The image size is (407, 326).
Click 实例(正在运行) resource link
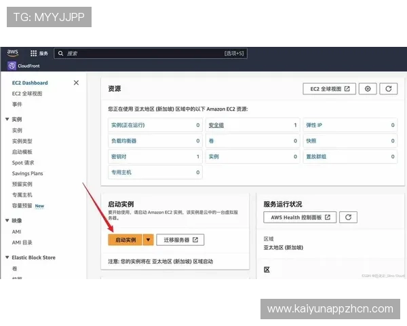pyautogui.click(x=128, y=125)
